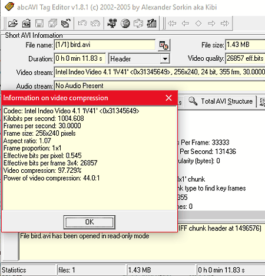The width and height of the screenshot is (265, 276).
Task: Click the Audio stream field
Action: click(160, 86)
